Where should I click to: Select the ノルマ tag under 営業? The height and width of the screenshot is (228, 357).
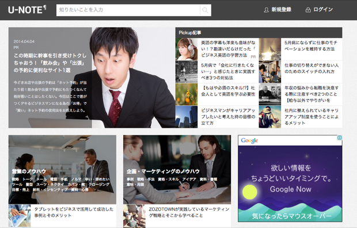[x=76, y=179]
